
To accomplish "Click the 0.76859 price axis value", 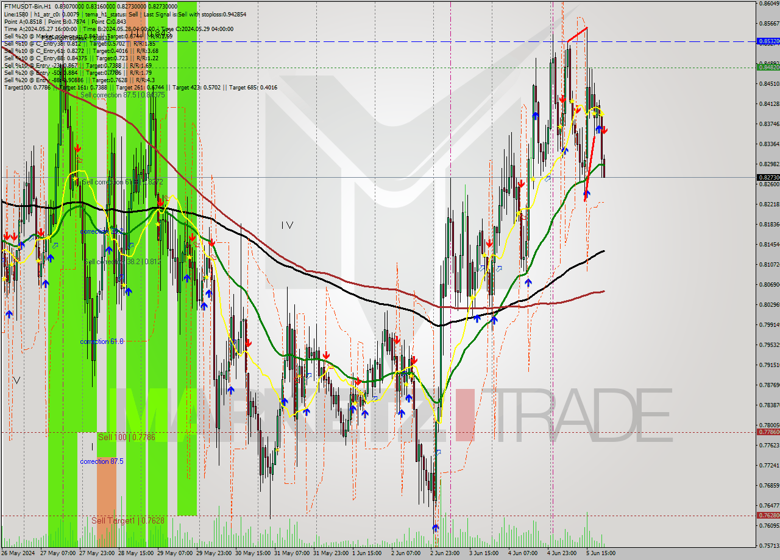I will pyautogui.click(x=768, y=486).
